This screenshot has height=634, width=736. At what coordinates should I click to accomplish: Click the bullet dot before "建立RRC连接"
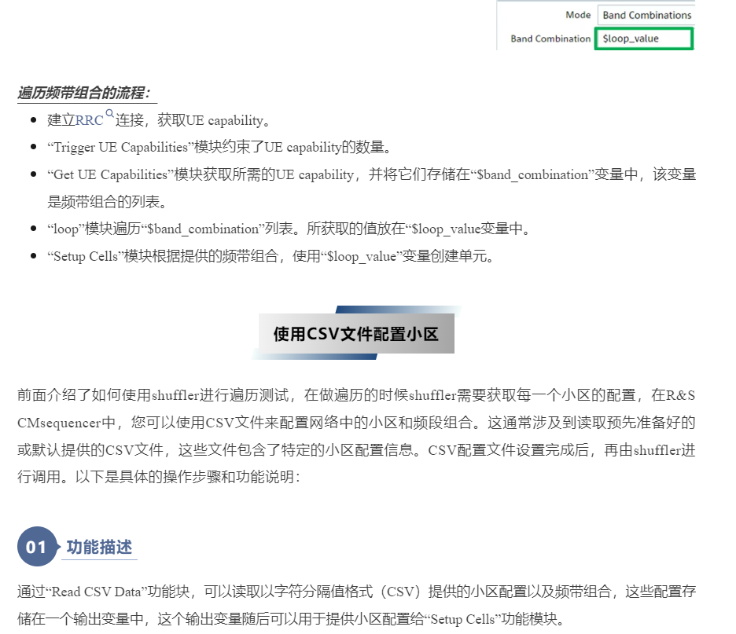click(x=33, y=121)
